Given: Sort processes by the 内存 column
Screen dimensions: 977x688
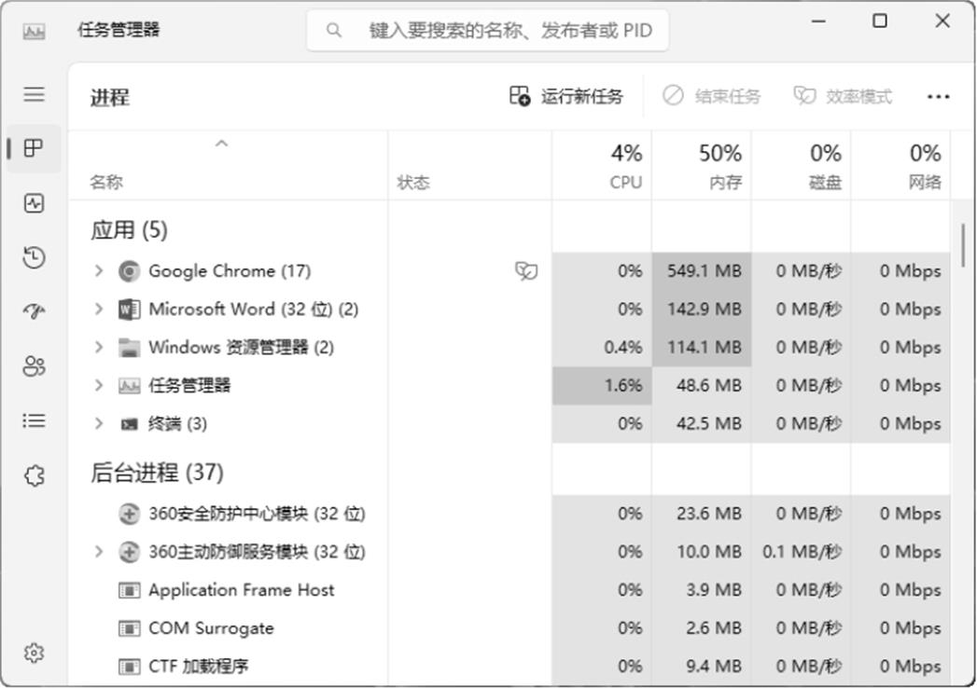Looking at the screenshot, I should click(702, 166).
